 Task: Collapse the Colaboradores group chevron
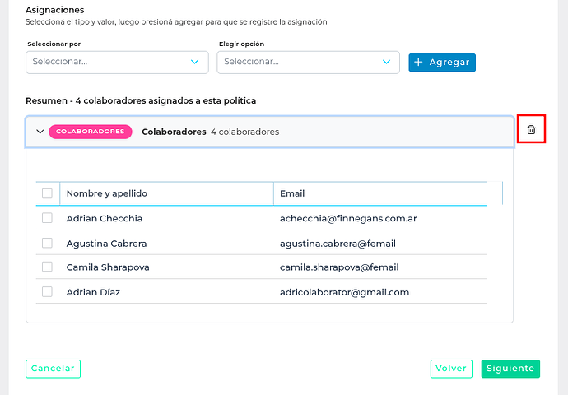tap(40, 132)
